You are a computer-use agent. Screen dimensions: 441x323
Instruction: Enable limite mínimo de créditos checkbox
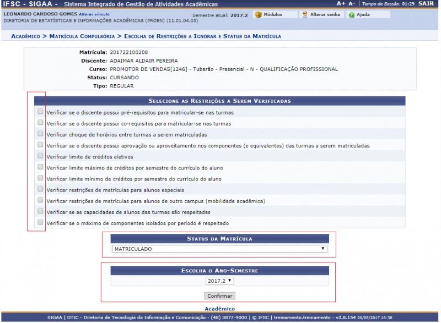coord(40,178)
